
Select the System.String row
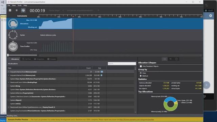[71, 86]
